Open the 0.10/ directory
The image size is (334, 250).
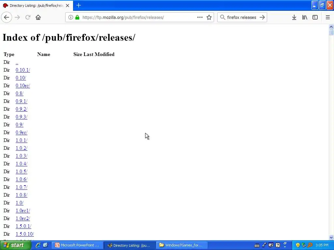coord(21,78)
